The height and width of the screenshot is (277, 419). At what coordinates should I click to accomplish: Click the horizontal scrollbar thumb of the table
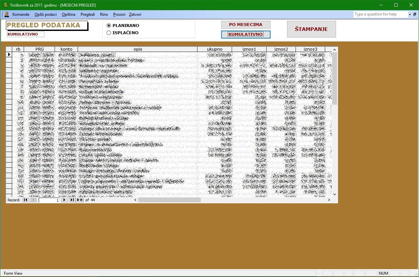click(169, 200)
